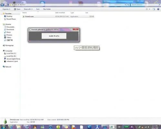Click Open in the Explorer toolbar
Screen dimensions: 161x129
pyautogui.click(x=17, y=9)
